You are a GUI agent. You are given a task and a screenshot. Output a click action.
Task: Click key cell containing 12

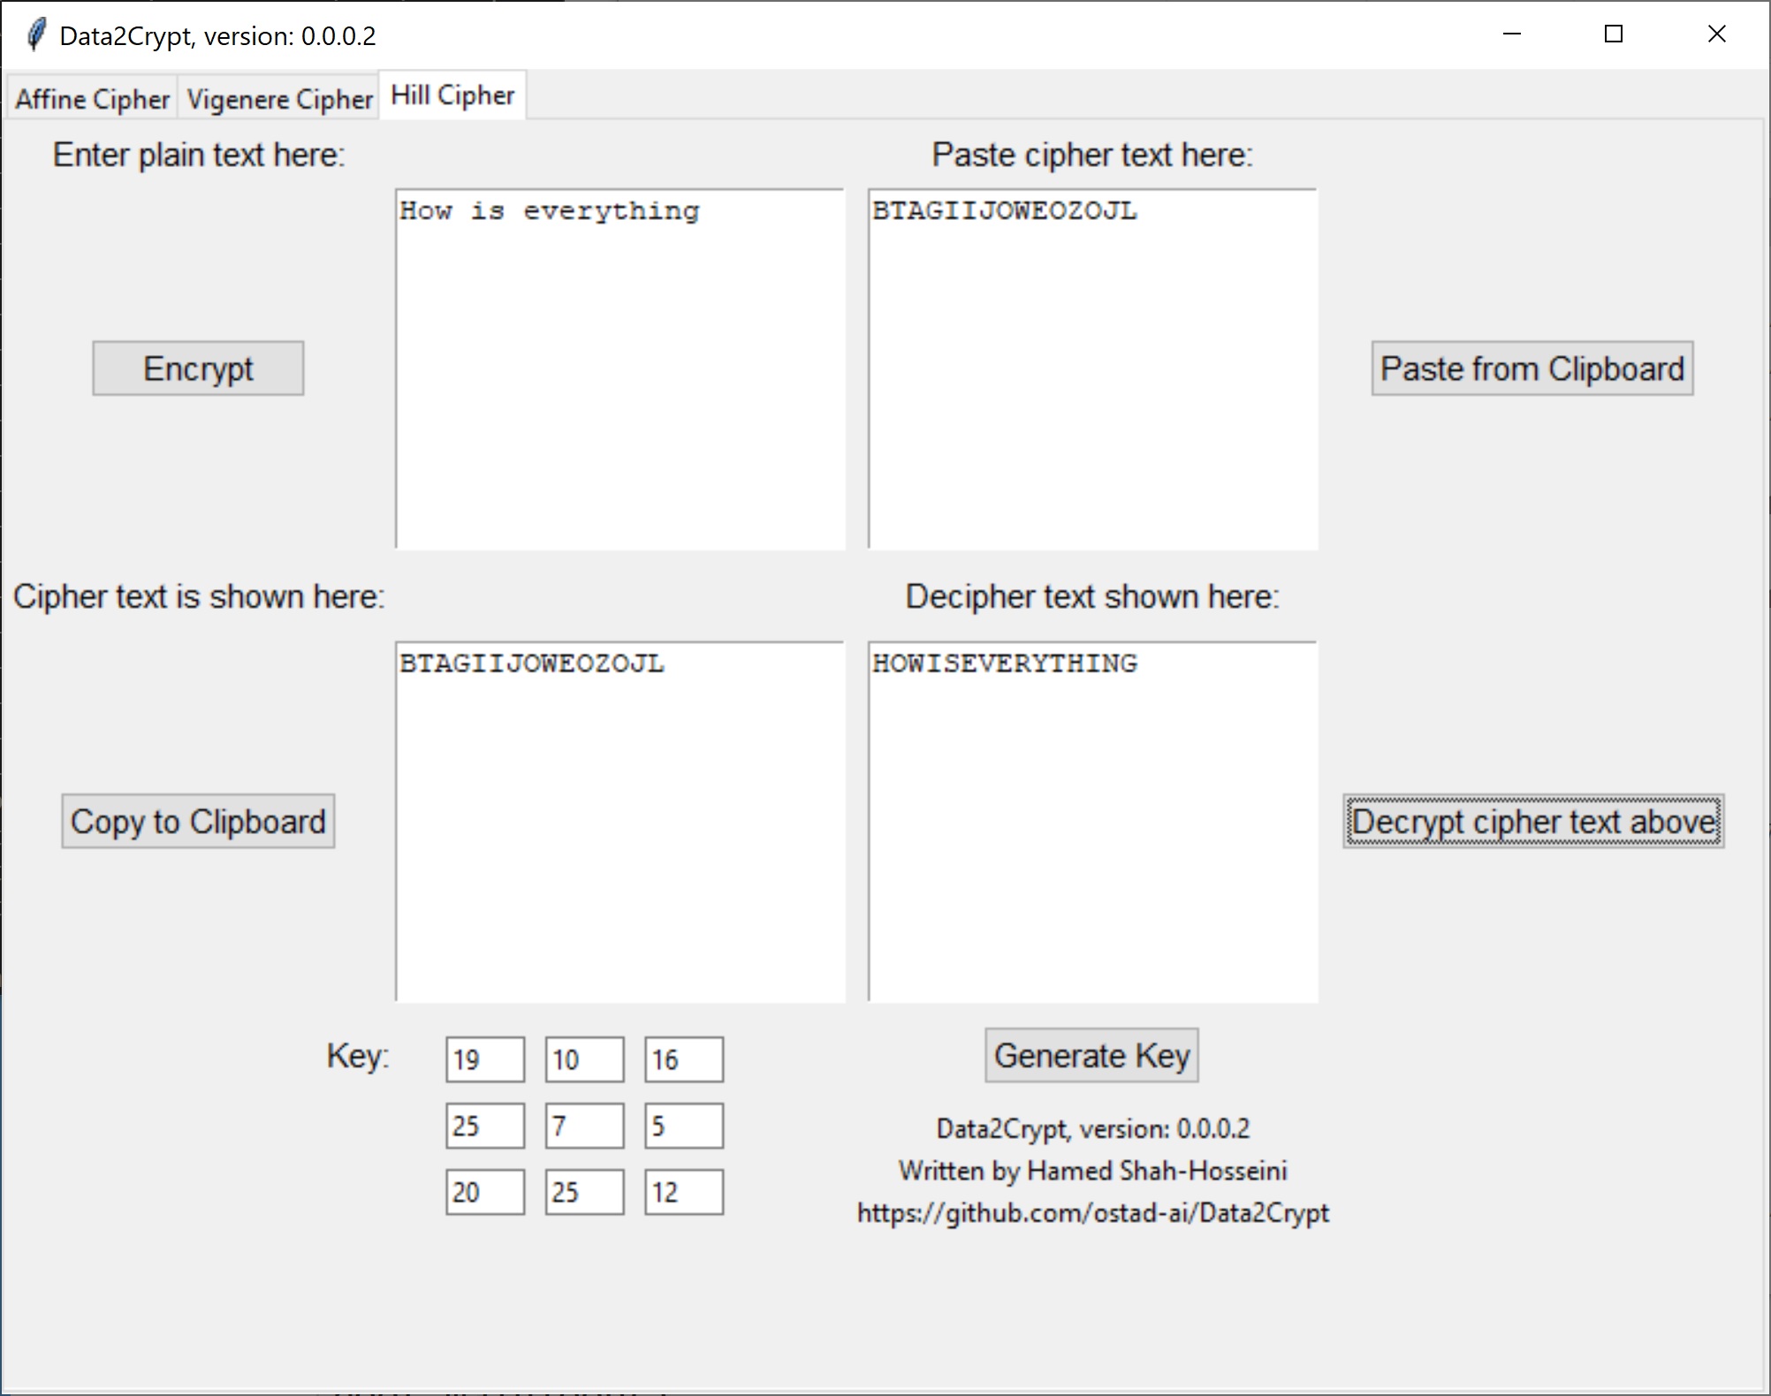(x=683, y=1192)
